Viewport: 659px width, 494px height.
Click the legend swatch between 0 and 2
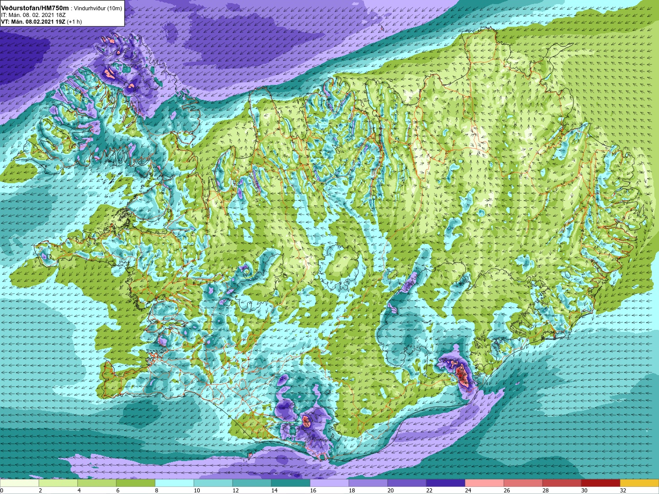tap(20, 483)
